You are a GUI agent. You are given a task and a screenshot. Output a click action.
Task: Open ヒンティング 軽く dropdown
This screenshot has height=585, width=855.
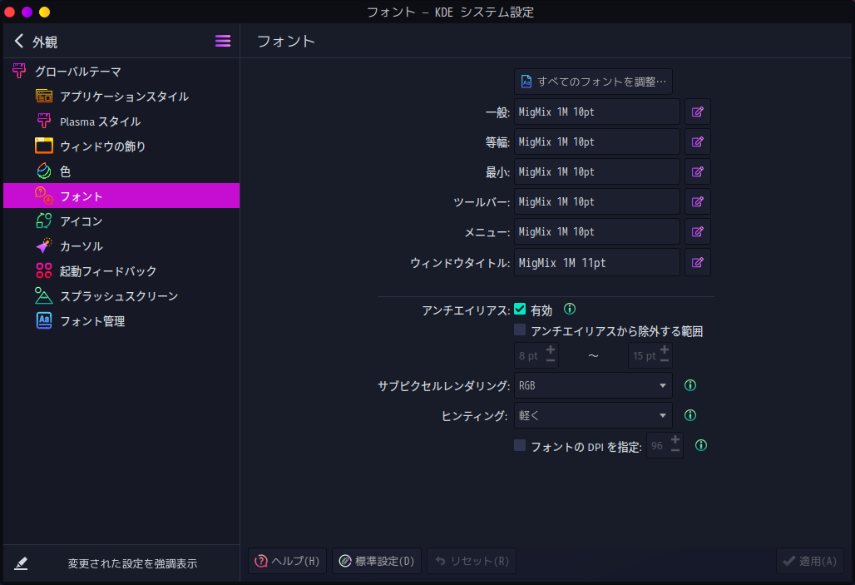point(593,415)
